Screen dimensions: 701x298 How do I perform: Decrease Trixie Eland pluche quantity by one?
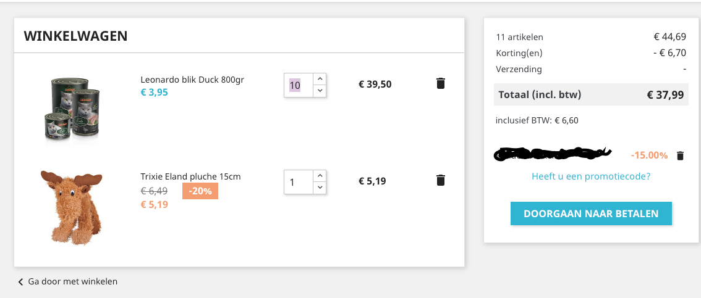[x=319, y=188]
